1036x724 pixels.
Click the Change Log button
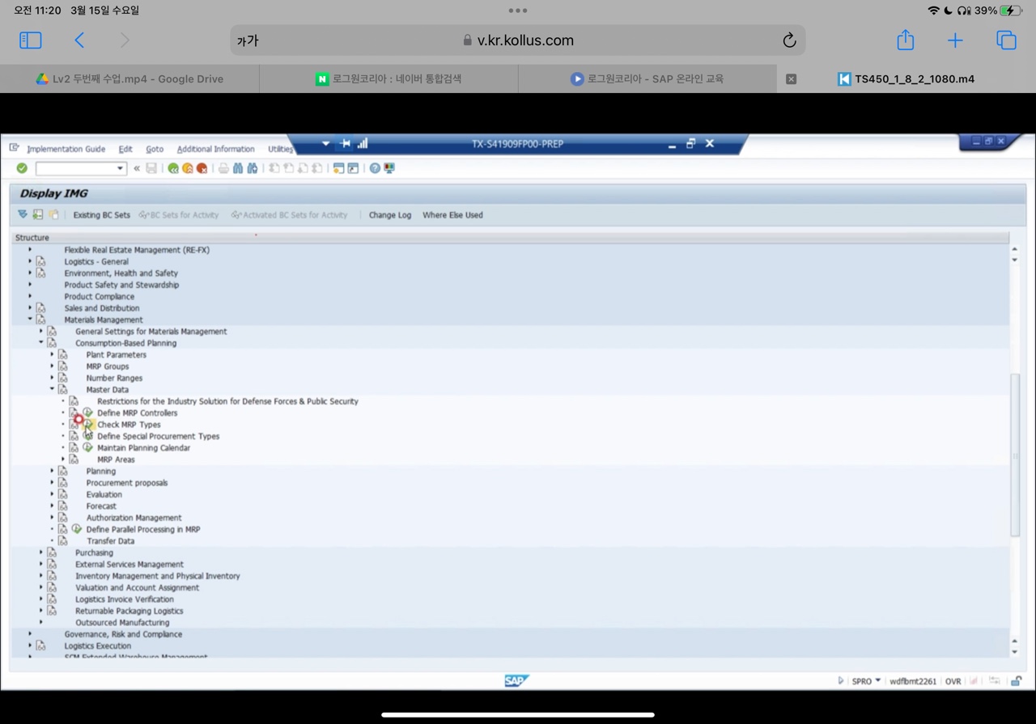tap(390, 215)
